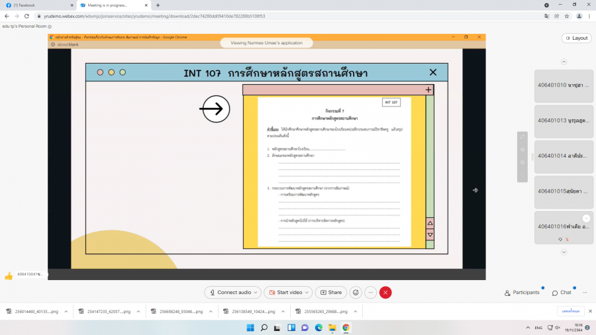Click the Share button
The image size is (596, 335).
point(331,292)
